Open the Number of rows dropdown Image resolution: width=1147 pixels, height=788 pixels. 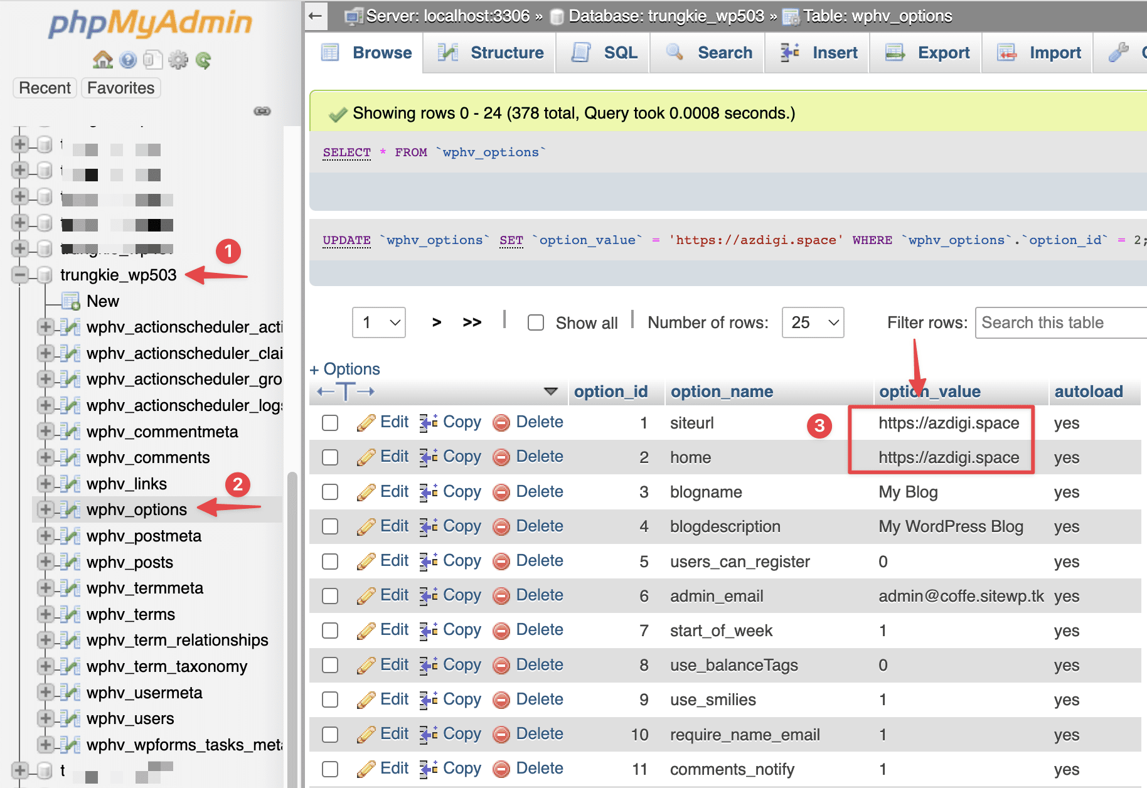tap(813, 322)
